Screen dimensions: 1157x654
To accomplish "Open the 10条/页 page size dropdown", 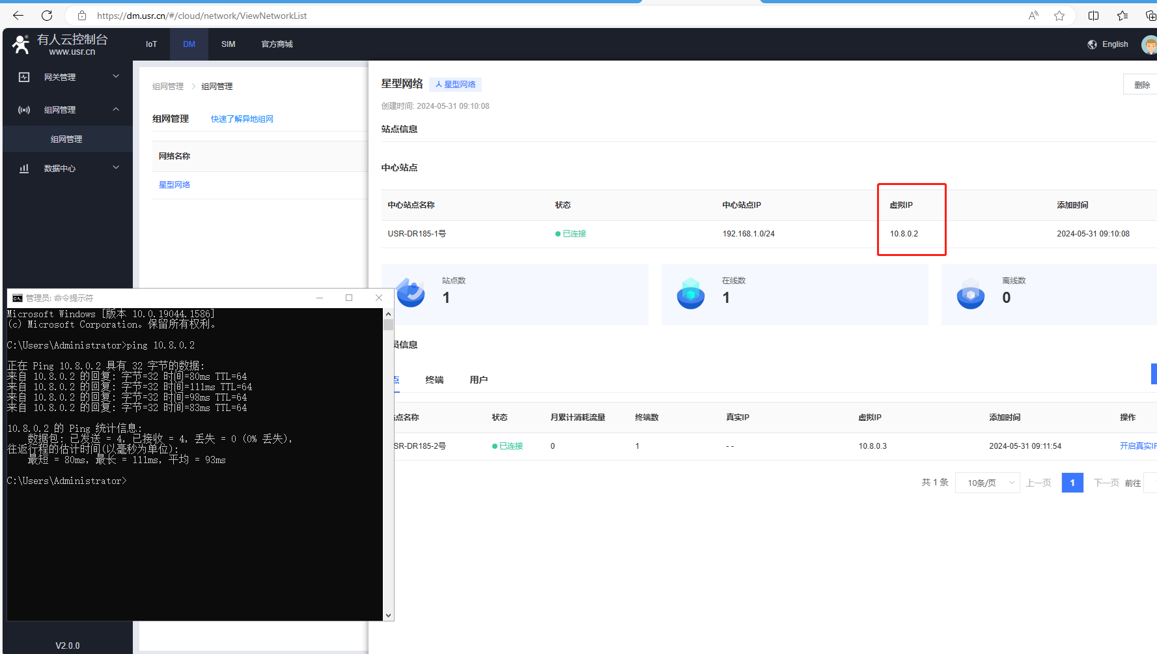I will point(987,483).
